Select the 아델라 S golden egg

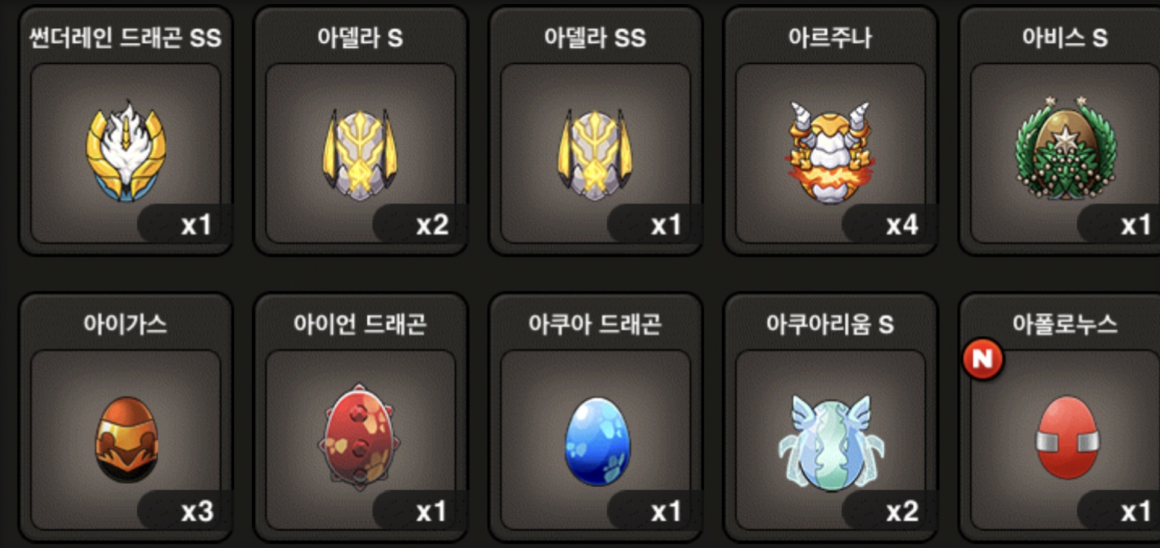tap(360, 154)
